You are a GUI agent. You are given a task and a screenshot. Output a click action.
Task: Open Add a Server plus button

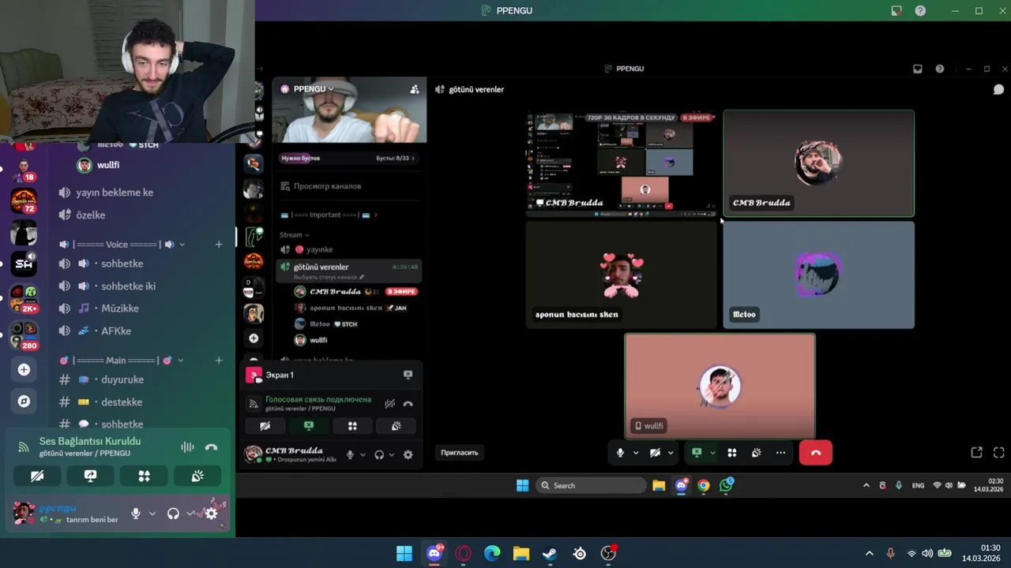[24, 370]
